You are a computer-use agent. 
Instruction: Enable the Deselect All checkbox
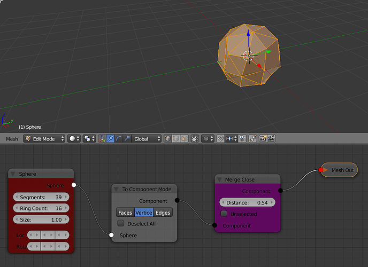click(121, 223)
